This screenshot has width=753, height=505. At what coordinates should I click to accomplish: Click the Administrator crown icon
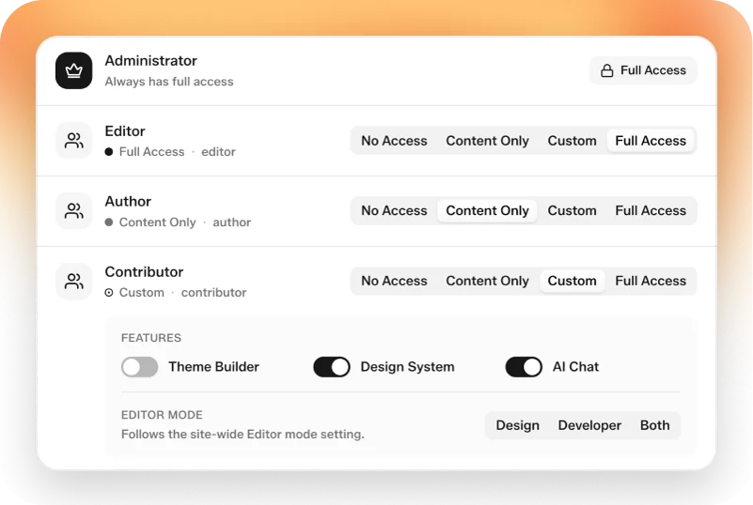(x=73, y=70)
